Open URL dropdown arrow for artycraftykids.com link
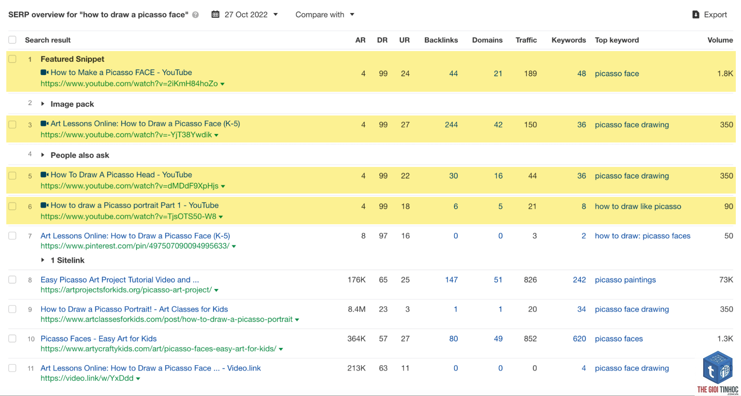This screenshot has height=396, width=741. tap(281, 349)
